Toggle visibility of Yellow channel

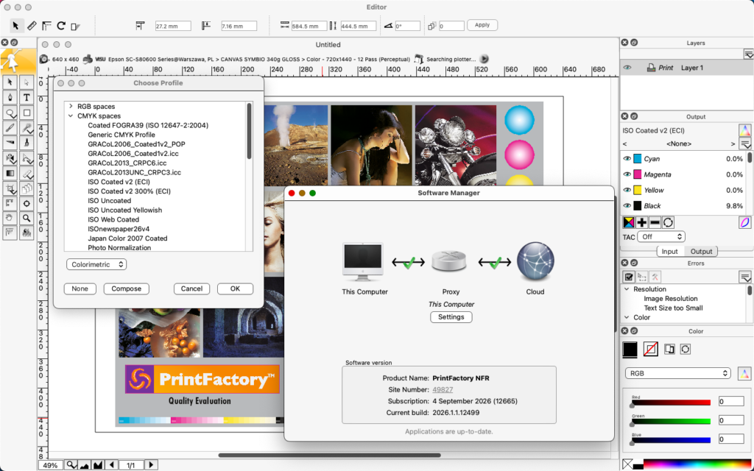tap(627, 190)
